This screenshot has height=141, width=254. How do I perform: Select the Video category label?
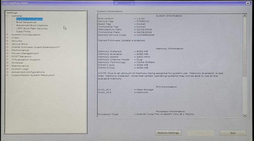tap(15, 38)
